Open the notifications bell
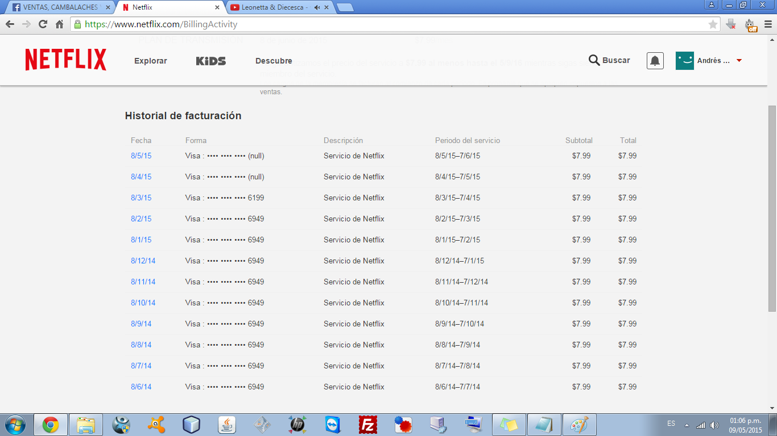Screen dimensions: 777x436 point(655,61)
